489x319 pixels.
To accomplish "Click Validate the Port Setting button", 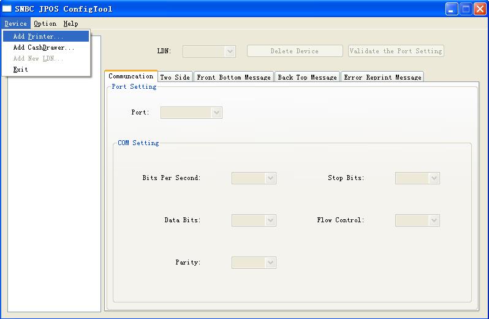I will (x=396, y=51).
